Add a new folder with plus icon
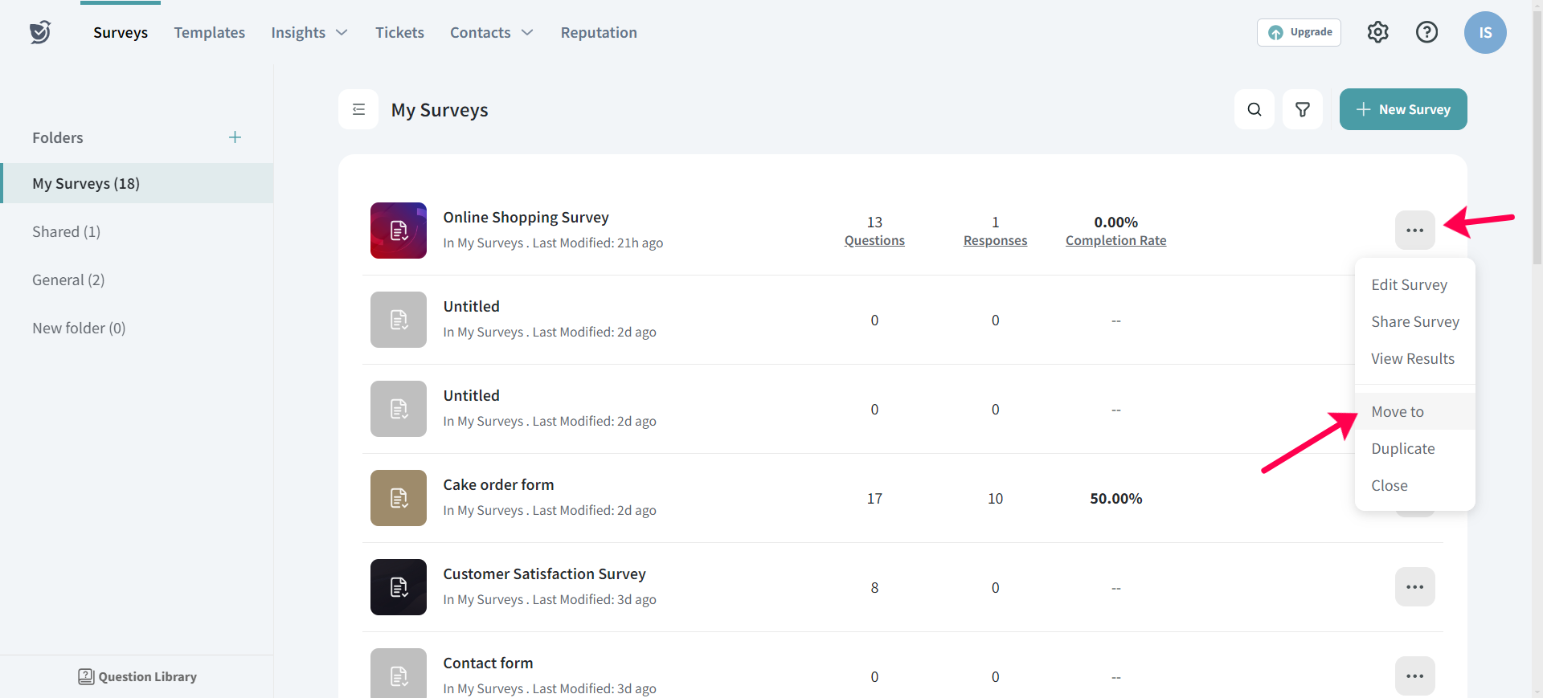The image size is (1543, 698). coord(235,137)
